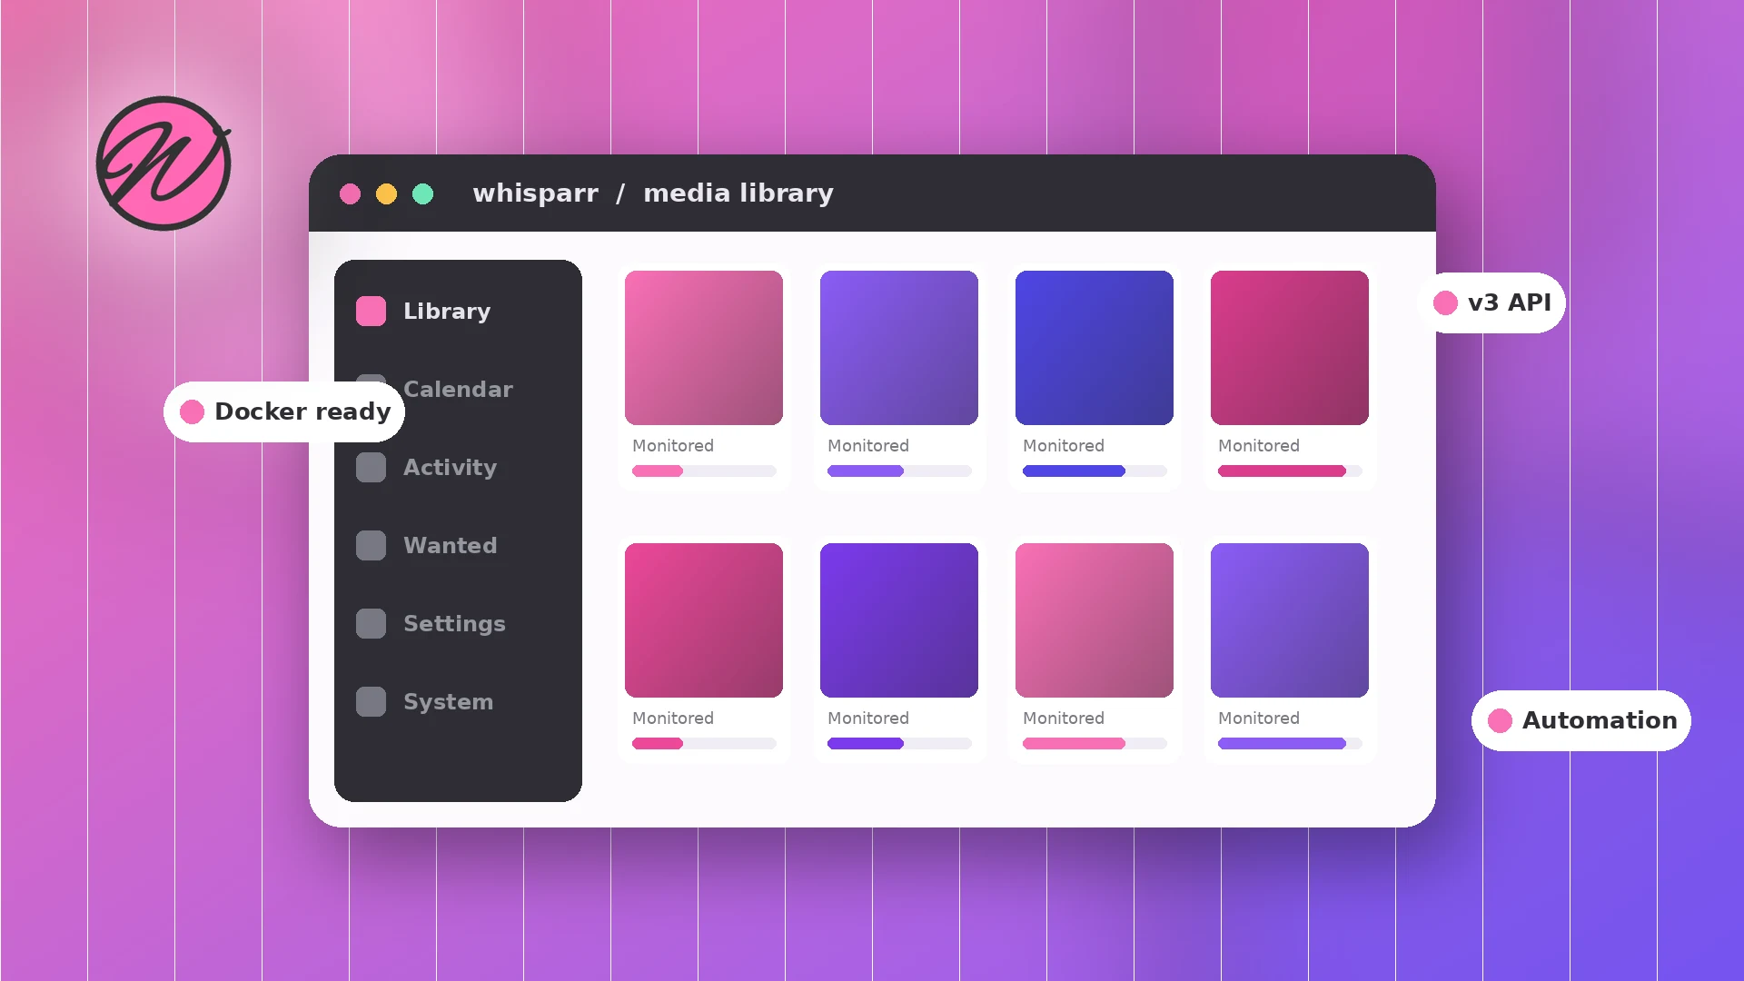The height and width of the screenshot is (981, 1744).
Task: Click the gray Settings sidebar icon
Action: click(x=371, y=623)
